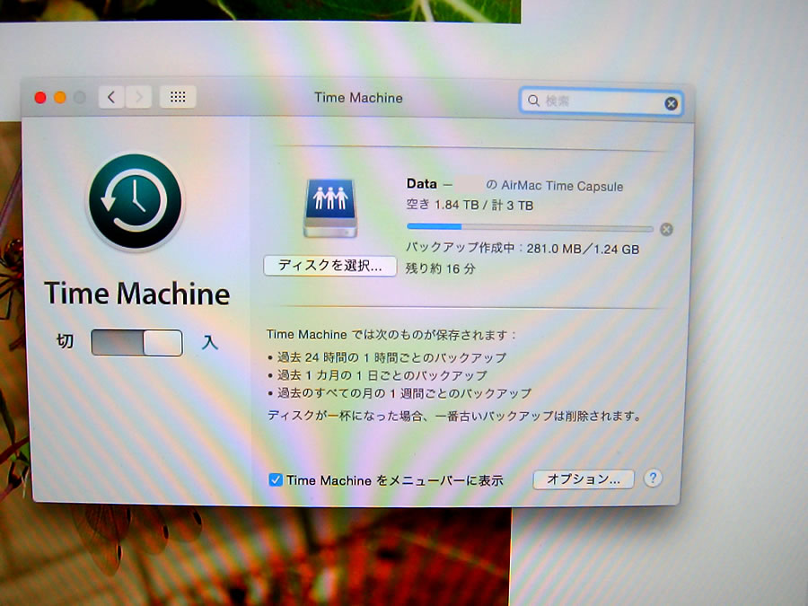Click the Data disk name text

[x=422, y=184]
